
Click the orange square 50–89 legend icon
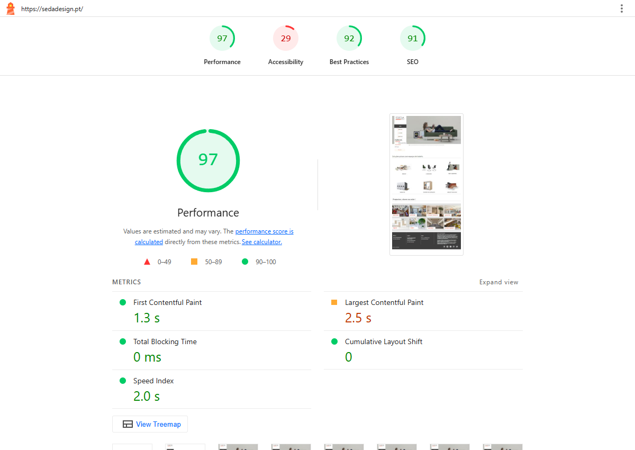(x=194, y=262)
